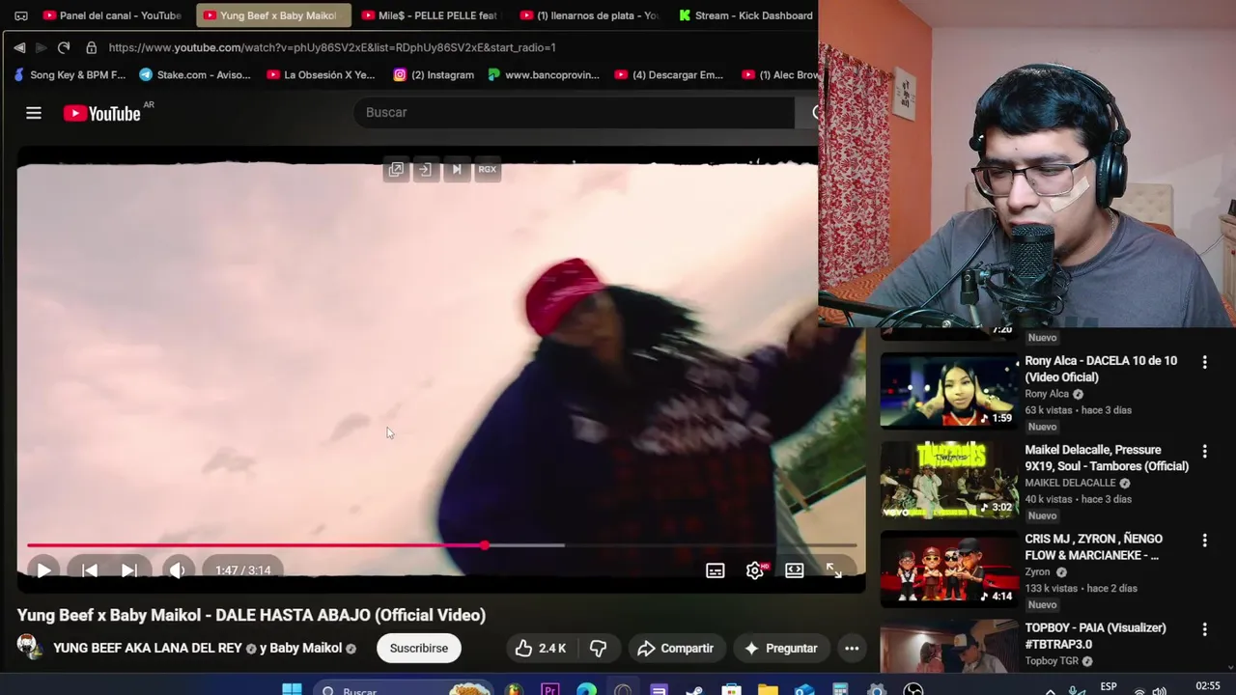Subscribe with the Suscribirse button
Image resolution: width=1236 pixels, height=695 pixels.
(419, 648)
